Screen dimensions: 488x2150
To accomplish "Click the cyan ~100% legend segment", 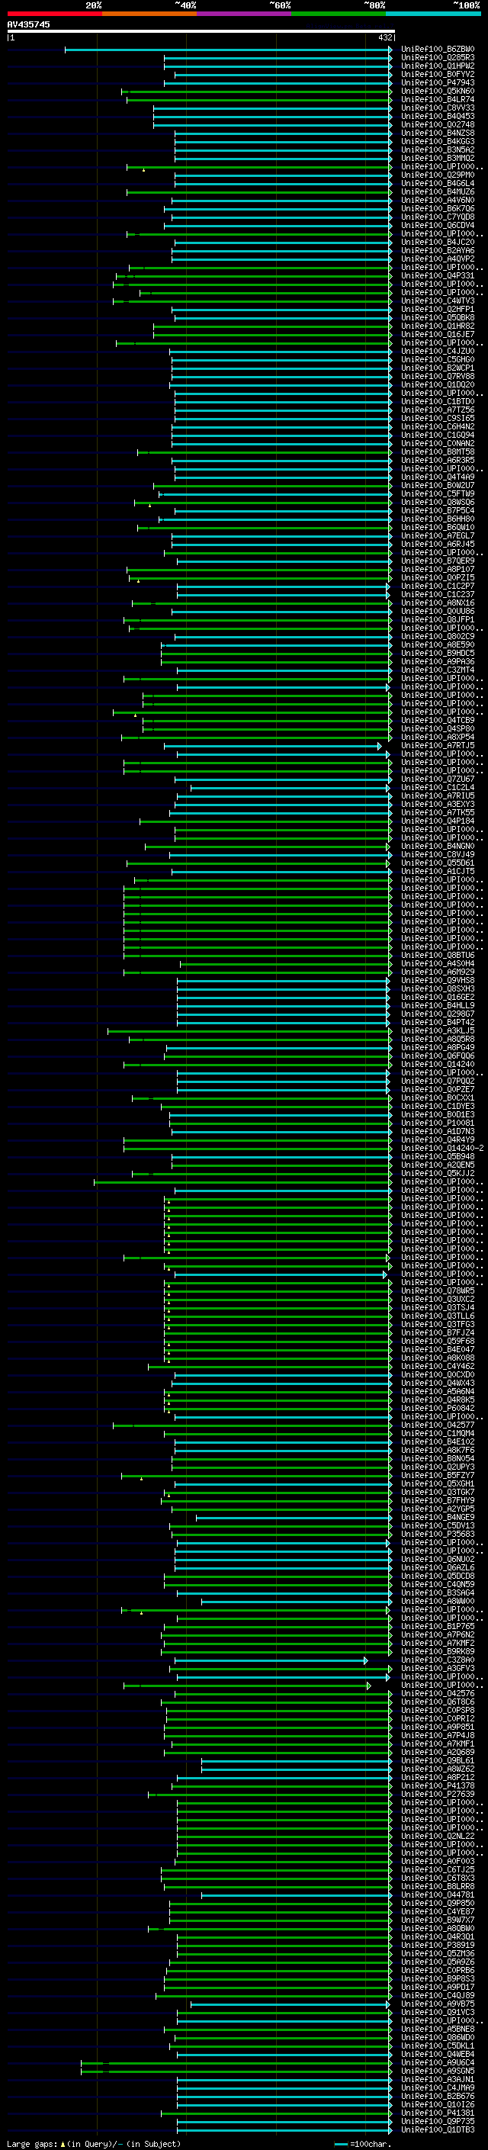I will tap(433, 14).
